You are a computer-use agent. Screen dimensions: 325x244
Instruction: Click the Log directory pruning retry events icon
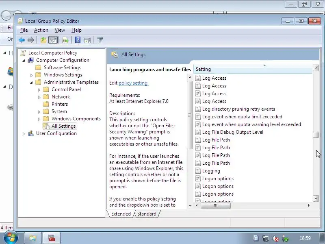point(198,109)
